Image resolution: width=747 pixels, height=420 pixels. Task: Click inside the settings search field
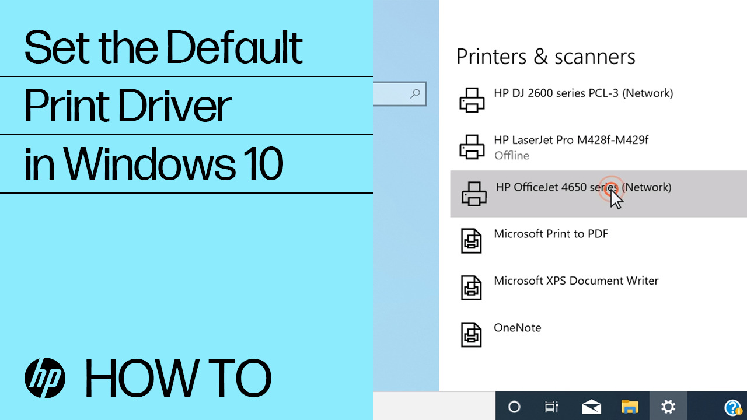pos(390,93)
